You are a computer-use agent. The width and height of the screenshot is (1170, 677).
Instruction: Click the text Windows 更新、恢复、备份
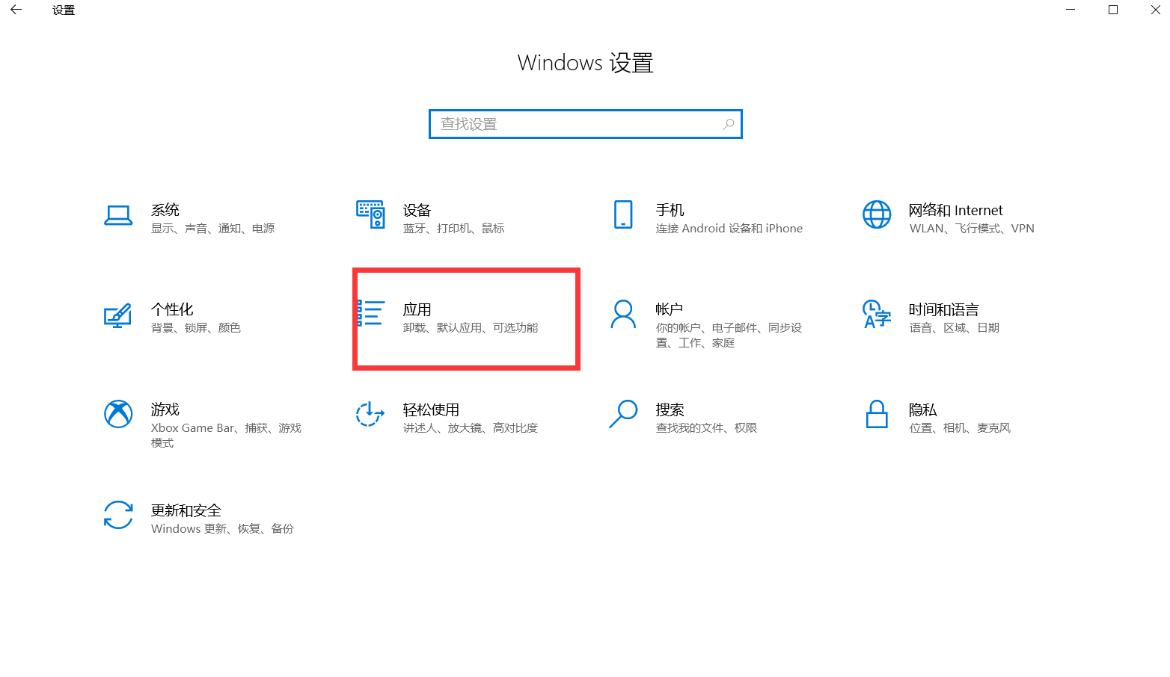click(x=222, y=529)
